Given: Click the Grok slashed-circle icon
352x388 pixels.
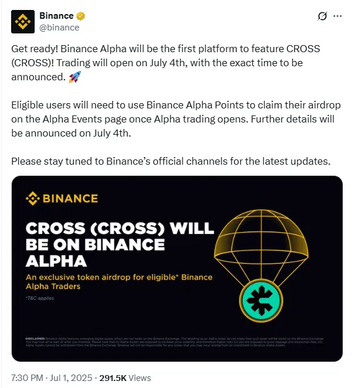Looking at the screenshot, I should (x=321, y=16).
